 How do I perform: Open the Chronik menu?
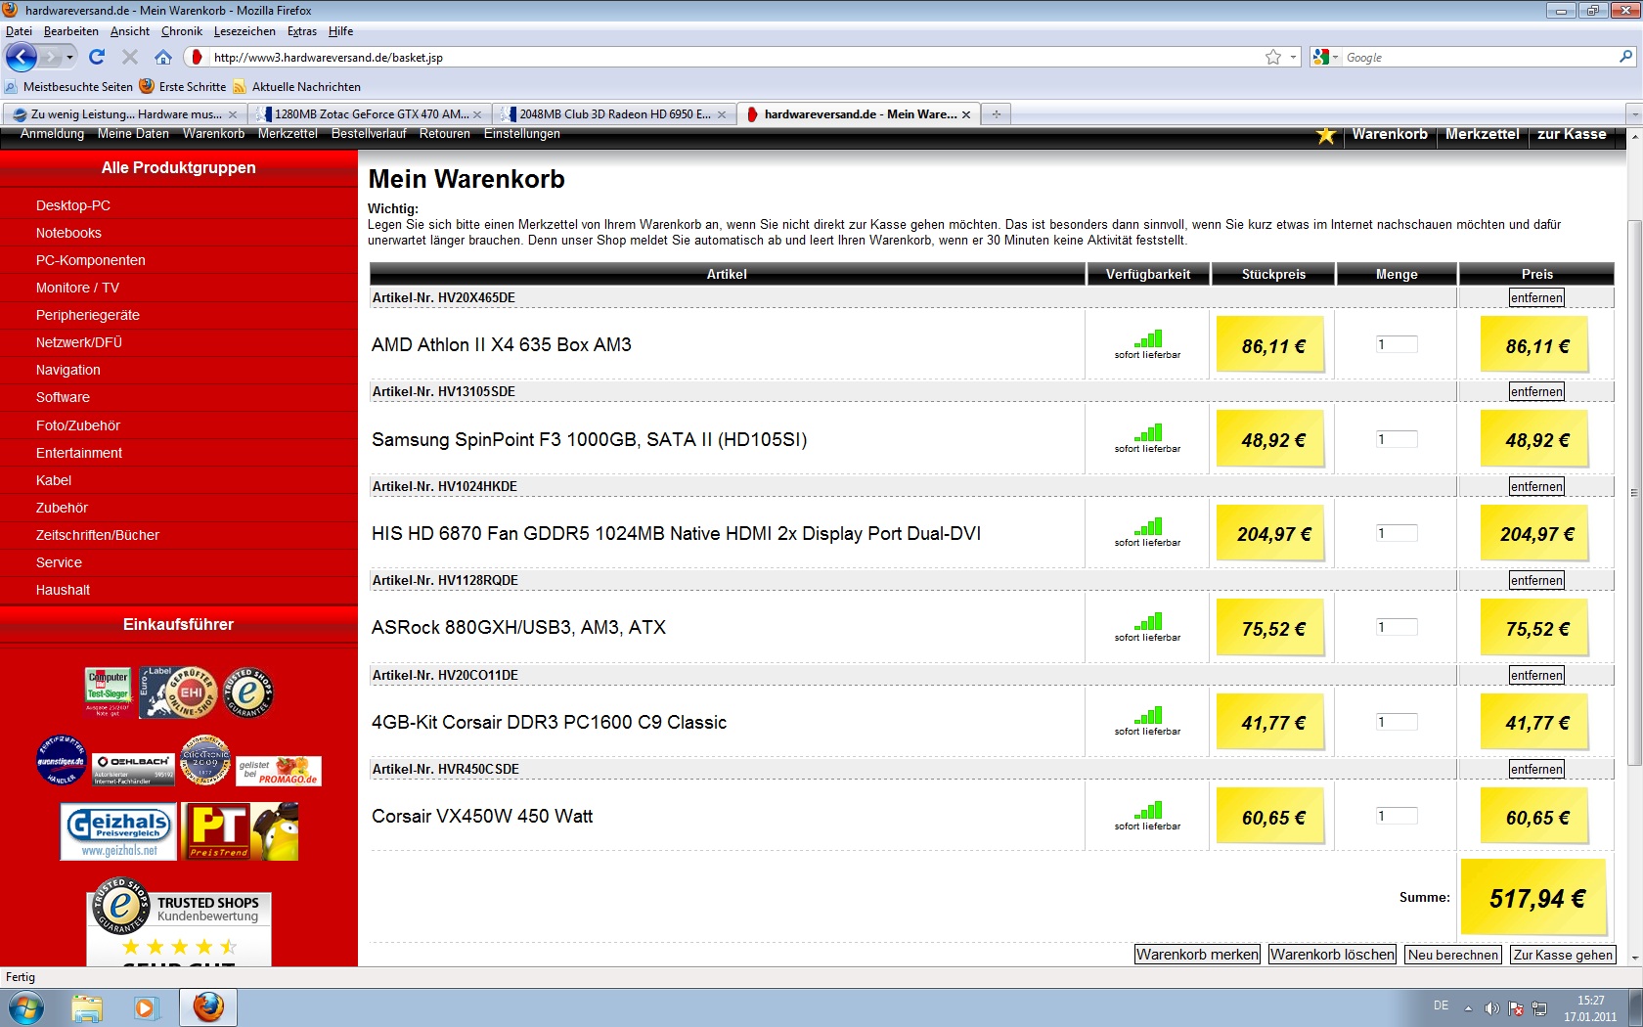[182, 31]
